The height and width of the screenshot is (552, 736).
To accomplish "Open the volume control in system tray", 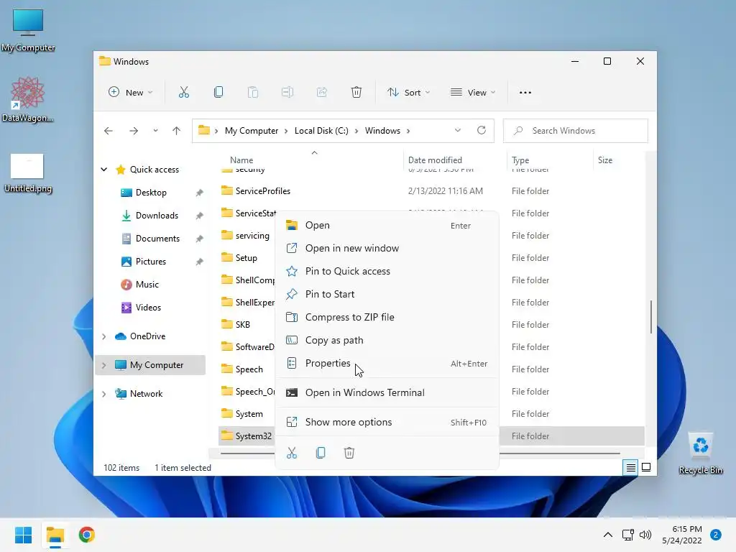I will [x=646, y=535].
